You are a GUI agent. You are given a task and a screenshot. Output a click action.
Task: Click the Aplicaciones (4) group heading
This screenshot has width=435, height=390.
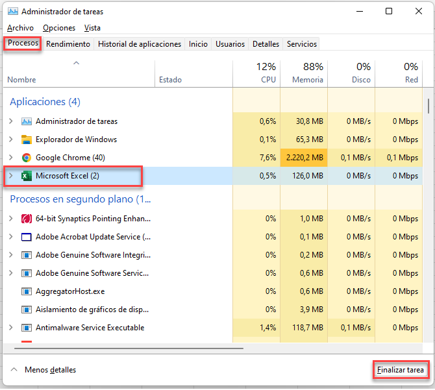click(45, 102)
